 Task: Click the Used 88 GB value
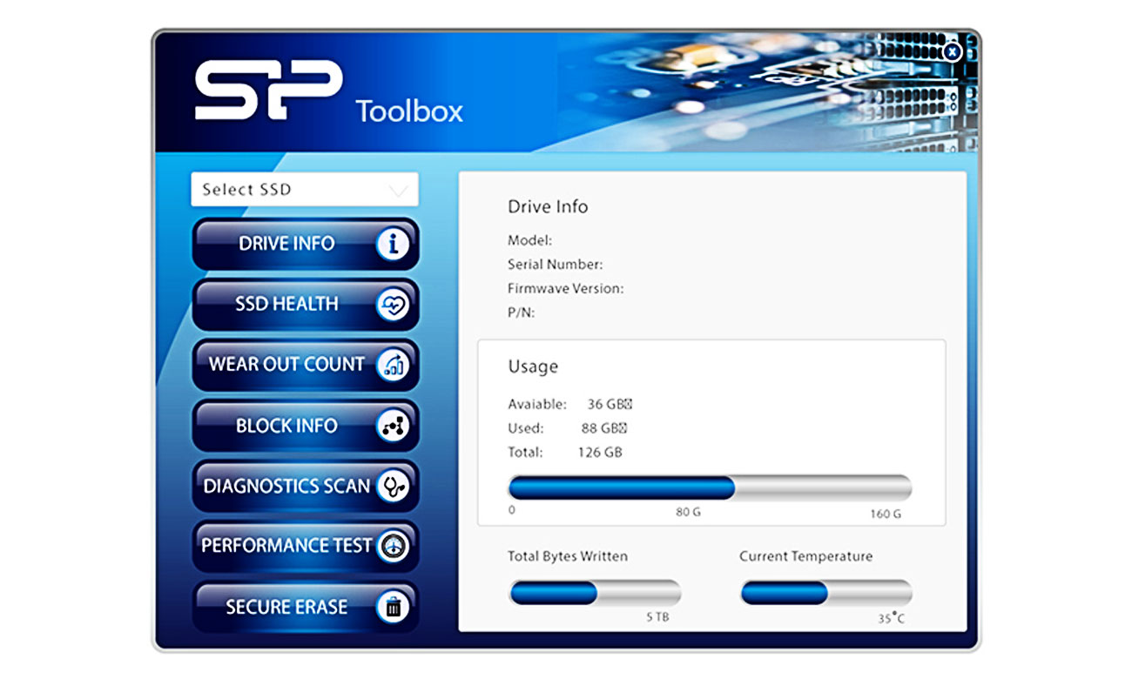pyautogui.click(x=604, y=428)
